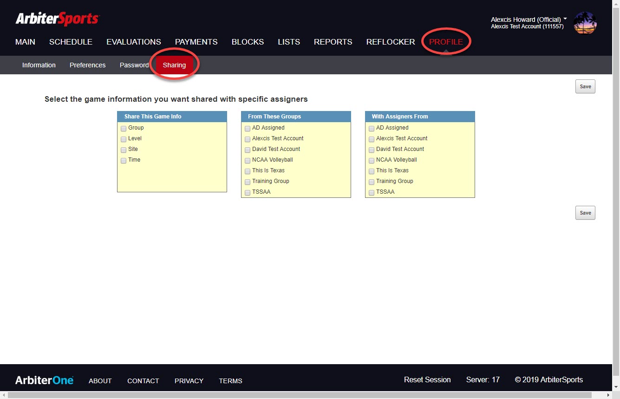
Task: Check Time under Share This Game Info
Action: tap(124, 161)
